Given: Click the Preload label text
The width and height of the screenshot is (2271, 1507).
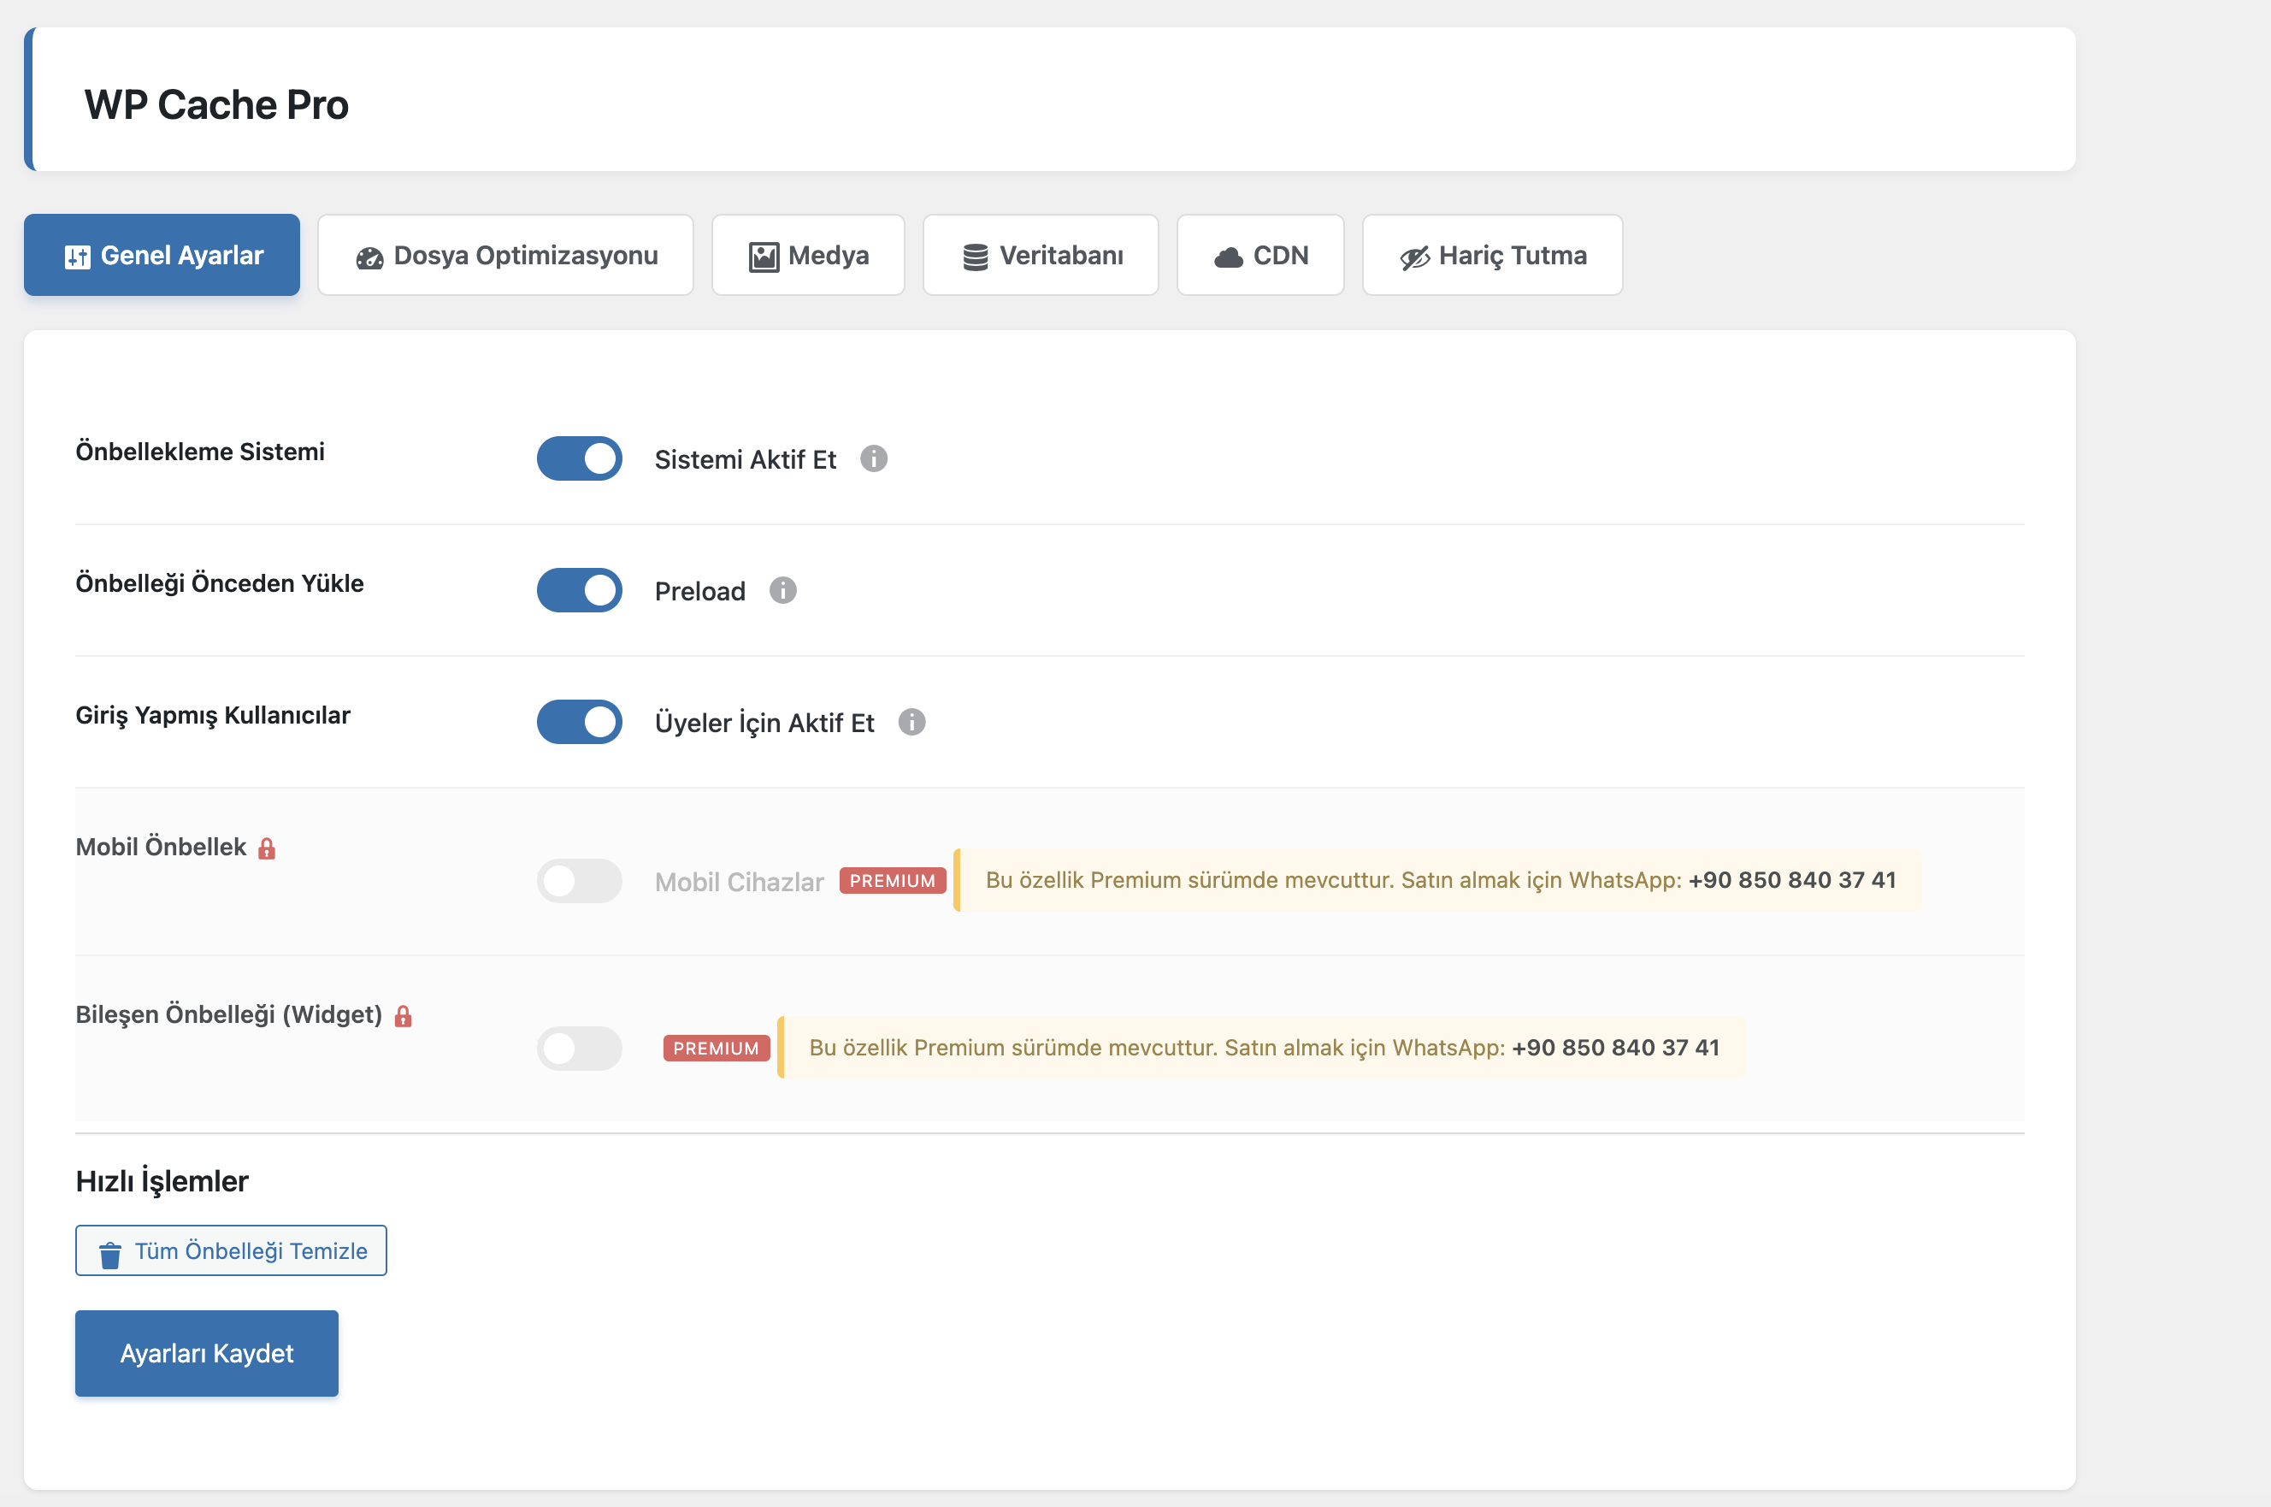Looking at the screenshot, I should [x=700, y=592].
